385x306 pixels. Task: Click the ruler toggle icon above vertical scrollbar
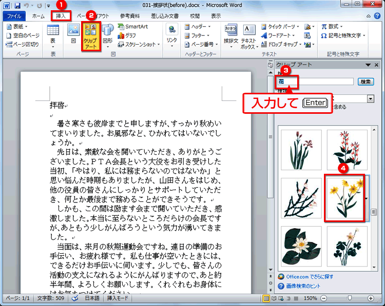[x=271, y=65]
